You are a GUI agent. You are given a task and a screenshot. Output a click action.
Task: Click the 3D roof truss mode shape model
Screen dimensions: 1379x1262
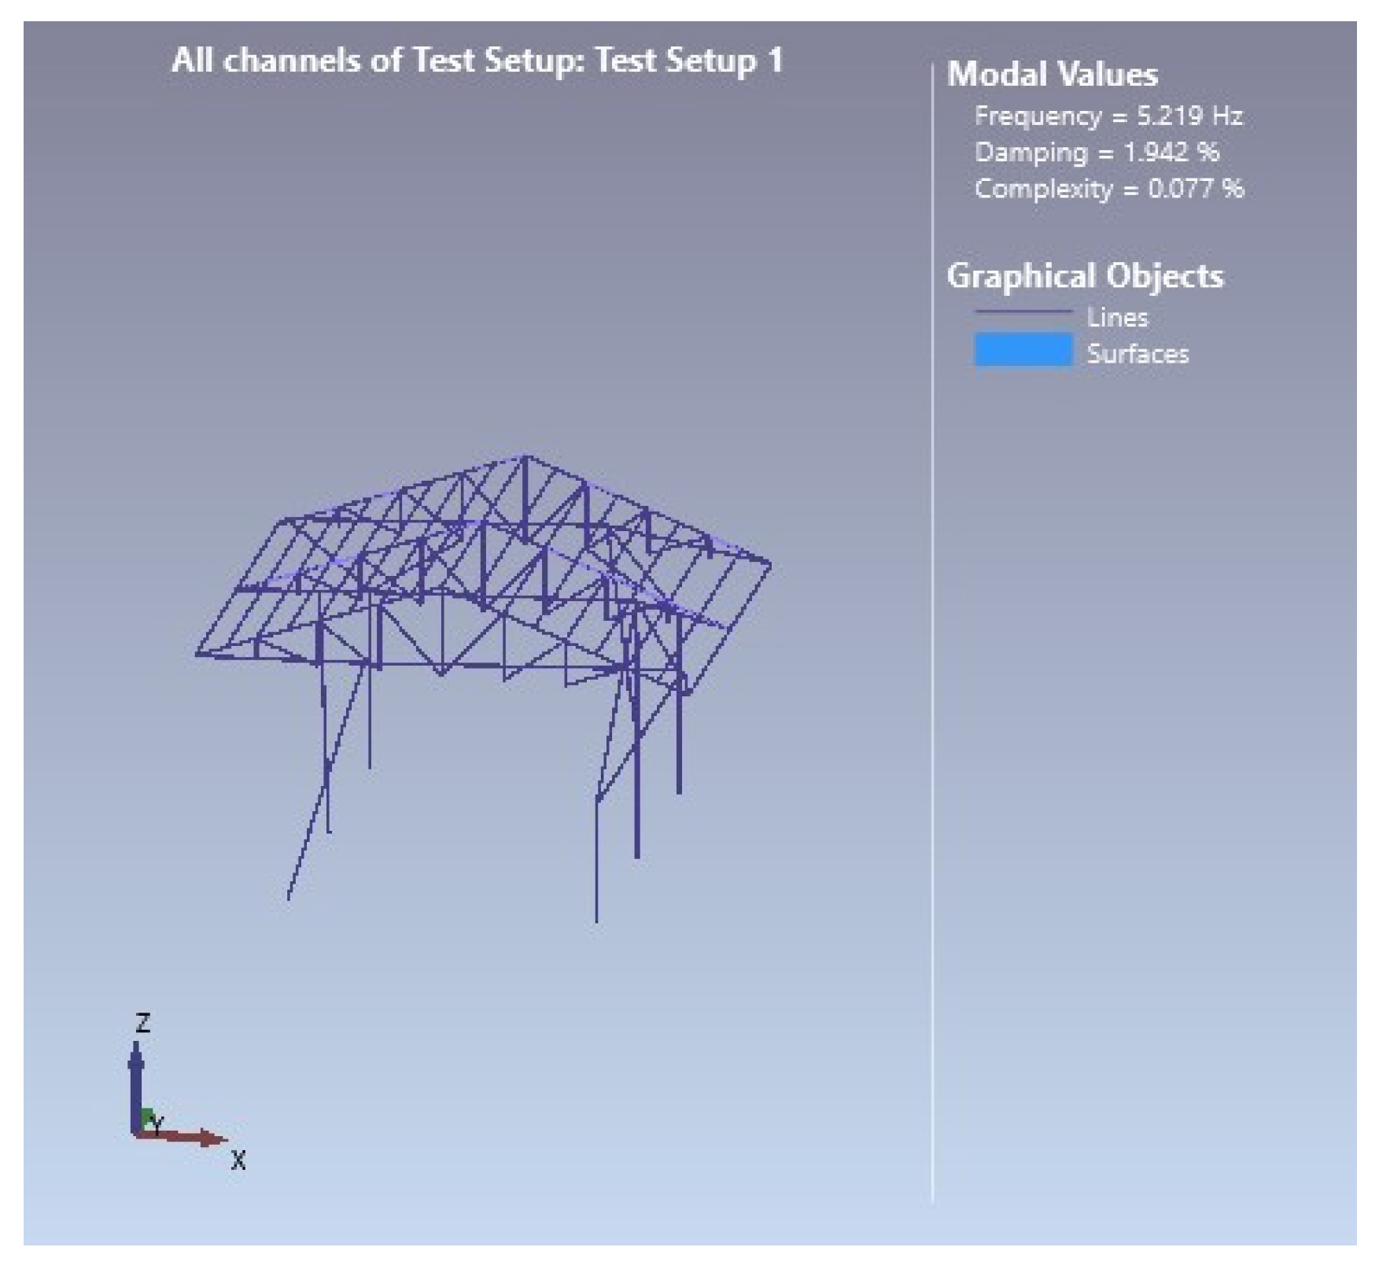pyautogui.click(x=483, y=688)
